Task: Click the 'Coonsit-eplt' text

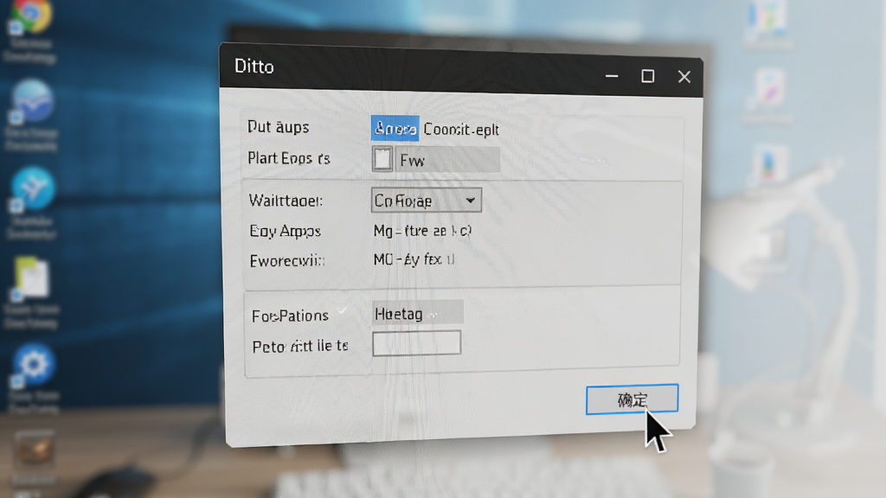Action: (x=461, y=130)
